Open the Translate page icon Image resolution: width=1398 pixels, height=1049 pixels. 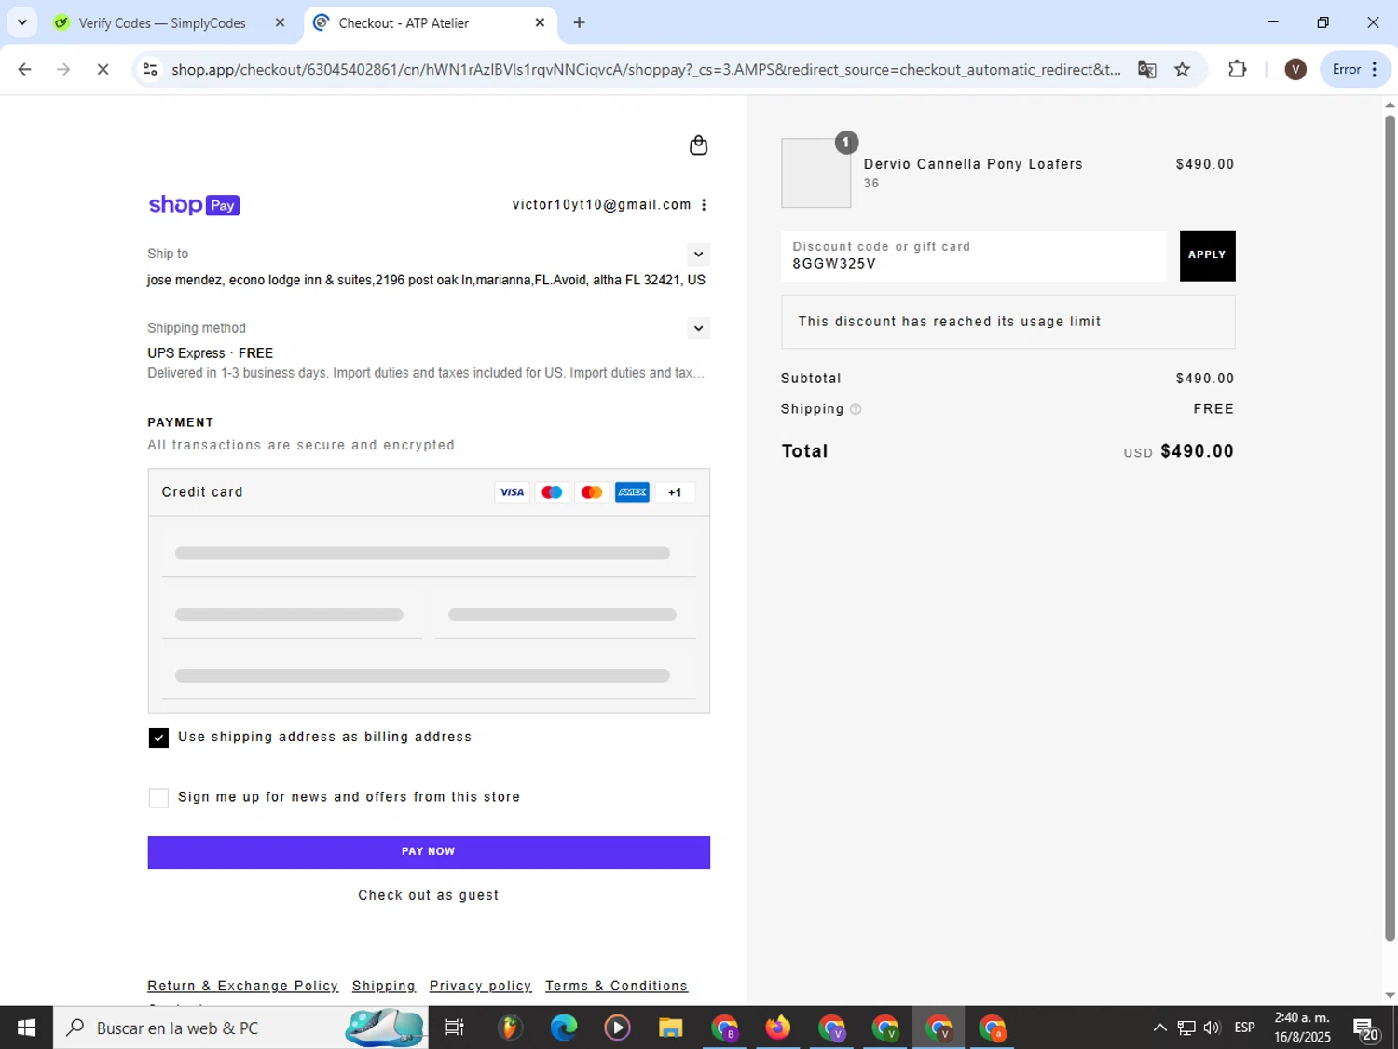1147,69
